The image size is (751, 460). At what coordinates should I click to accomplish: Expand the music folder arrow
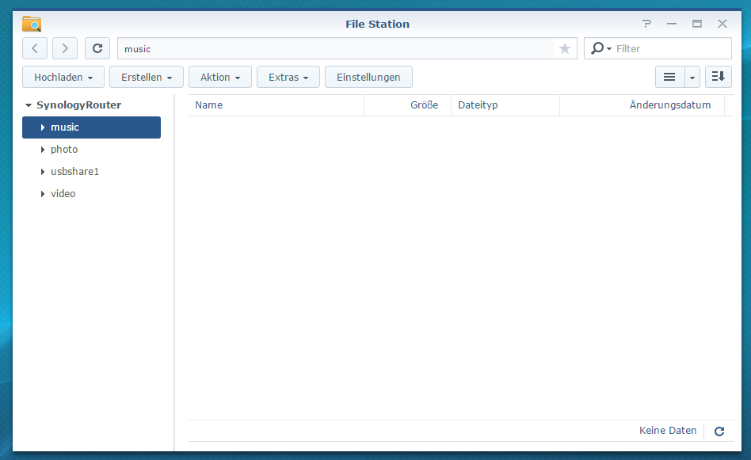43,127
